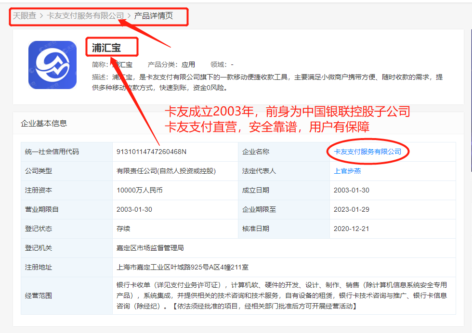
Task: Open 卡友支付服务有限公司 in the breadcrumb
Action: [x=85, y=16]
